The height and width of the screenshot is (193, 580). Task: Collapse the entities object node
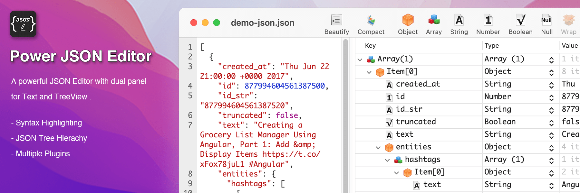coord(378,147)
